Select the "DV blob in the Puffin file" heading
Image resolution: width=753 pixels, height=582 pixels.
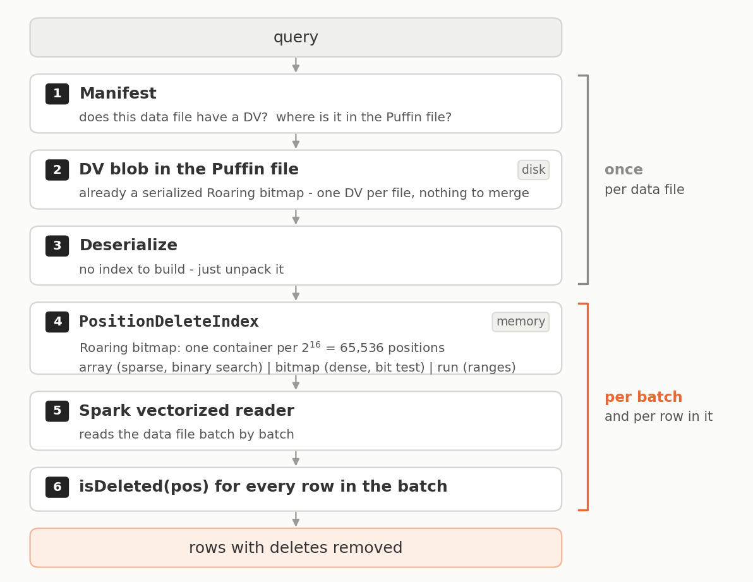[189, 169]
